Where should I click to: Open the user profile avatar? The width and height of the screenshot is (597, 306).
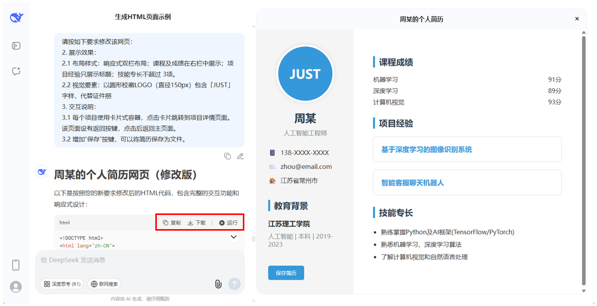point(16,287)
